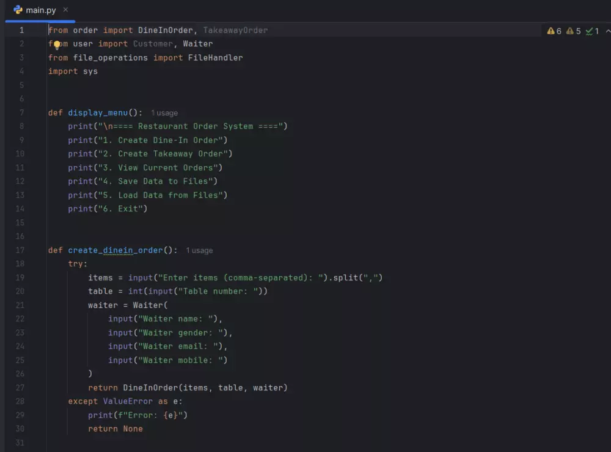Screen dimensions: 611x452
Task: Click the display_menu function name
Action: tap(98, 112)
